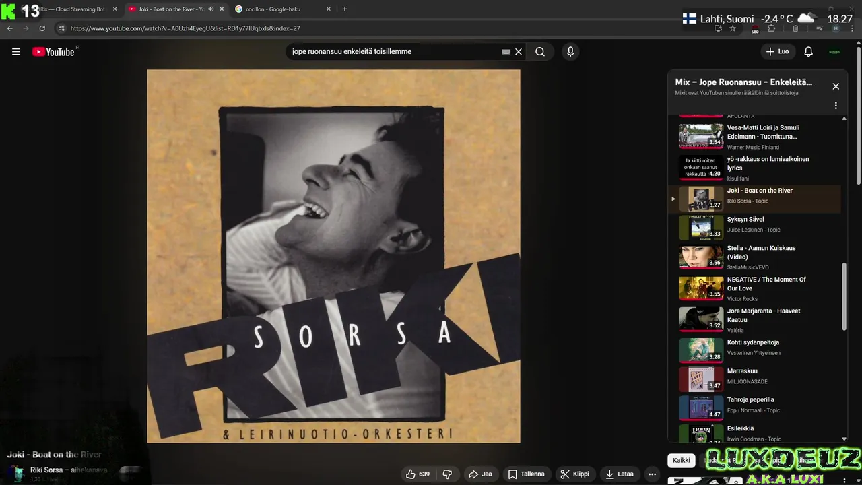Screen dimensions: 862x485
Task: Open a new browser tab
Action: point(345,9)
